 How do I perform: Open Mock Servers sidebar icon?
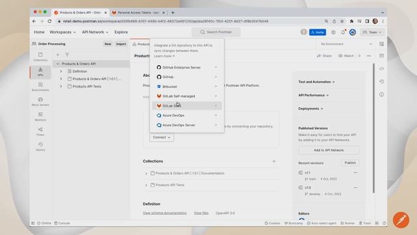[x=40, y=102]
